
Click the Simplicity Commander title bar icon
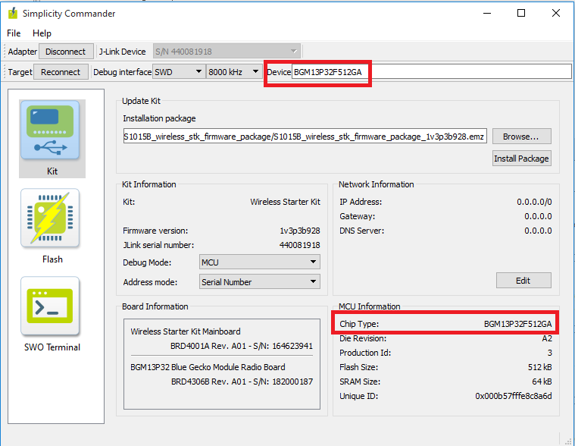[x=12, y=13]
